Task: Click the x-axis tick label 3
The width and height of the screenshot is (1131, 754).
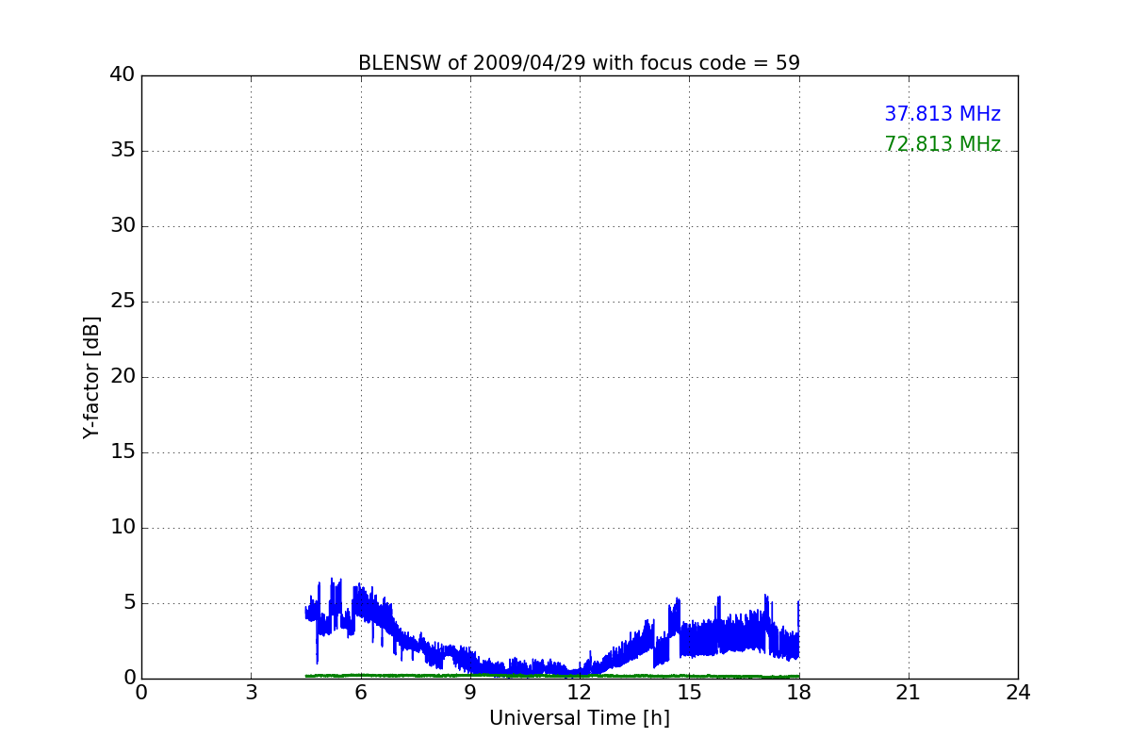Action: tap(251, 692)
